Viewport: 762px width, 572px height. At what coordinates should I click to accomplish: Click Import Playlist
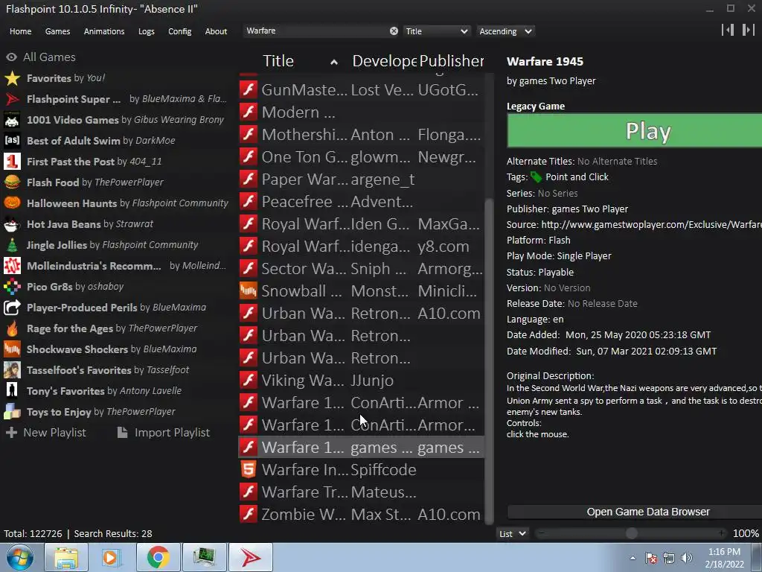coord(164,433)
